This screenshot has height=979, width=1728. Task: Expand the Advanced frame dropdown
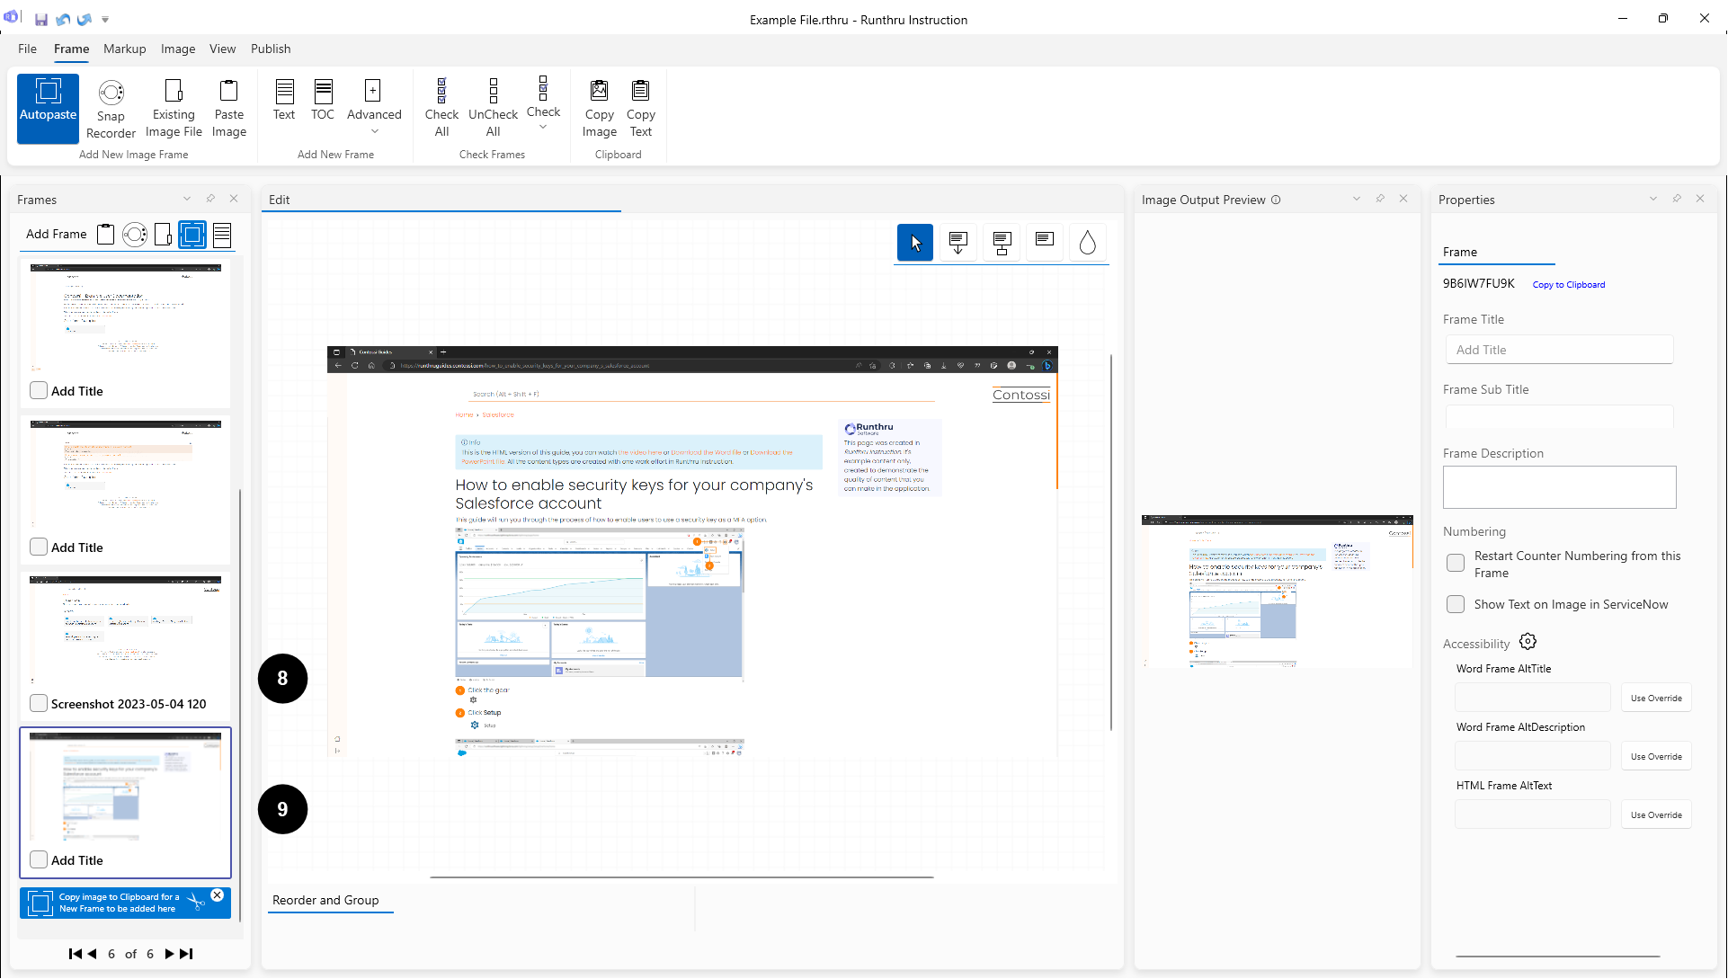(x=374, y=131)
